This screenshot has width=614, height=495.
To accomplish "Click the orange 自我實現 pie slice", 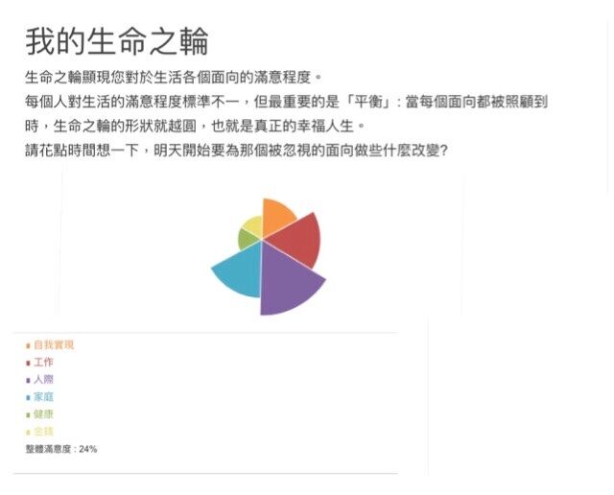I will point(275,217).
